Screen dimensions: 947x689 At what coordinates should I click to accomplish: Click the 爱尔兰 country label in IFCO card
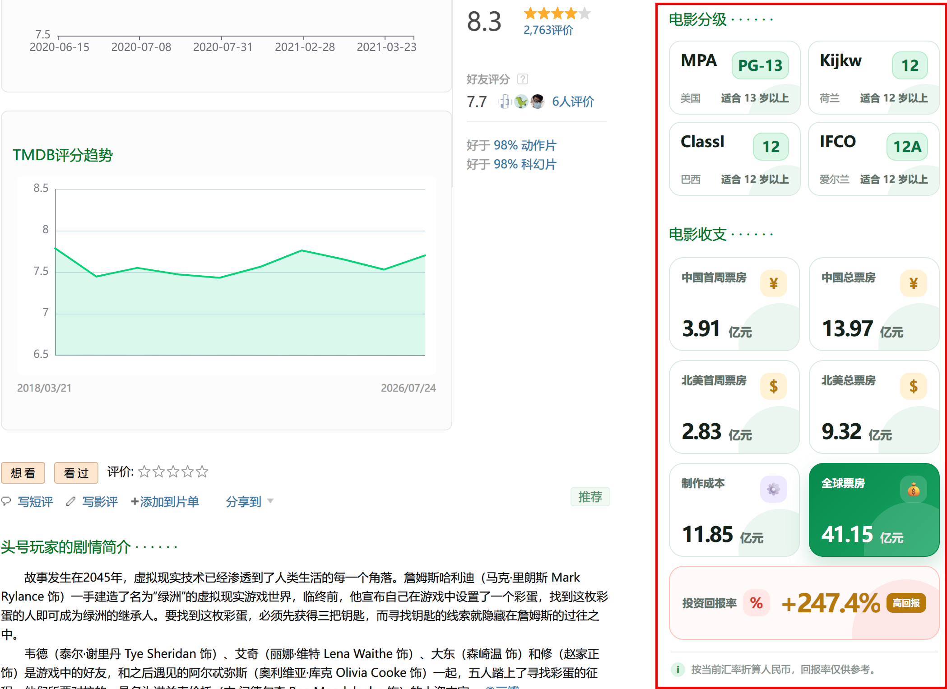[834, 179]
